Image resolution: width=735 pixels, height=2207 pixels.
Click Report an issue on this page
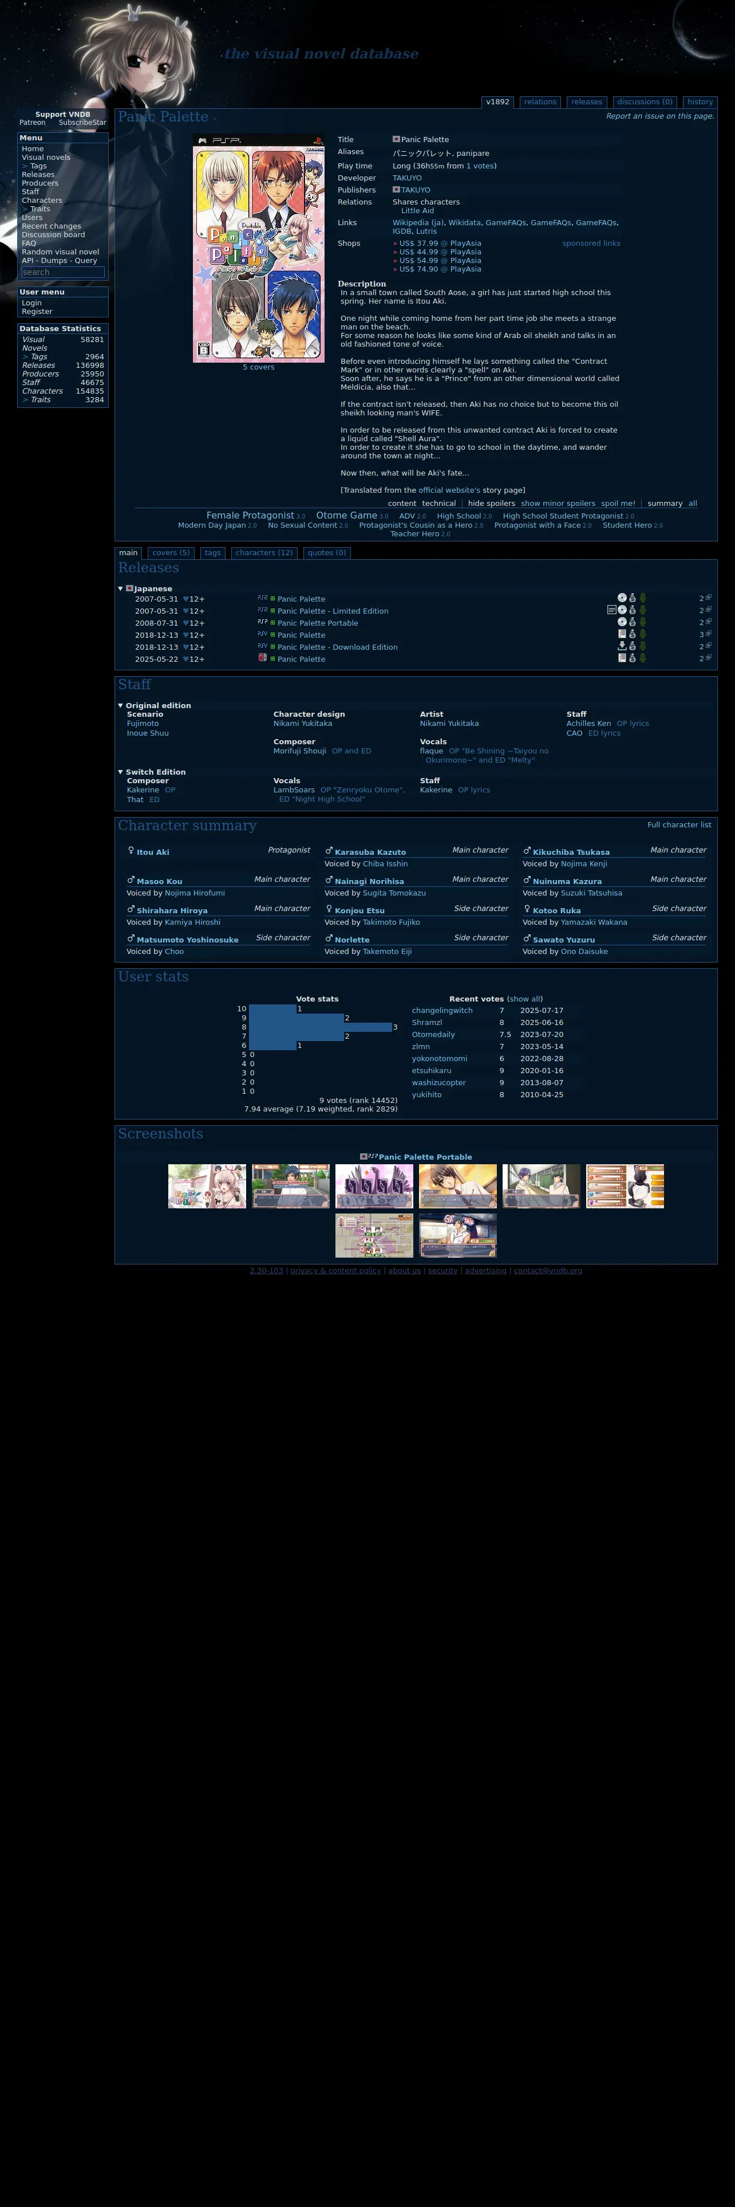(x=659, y=116)
